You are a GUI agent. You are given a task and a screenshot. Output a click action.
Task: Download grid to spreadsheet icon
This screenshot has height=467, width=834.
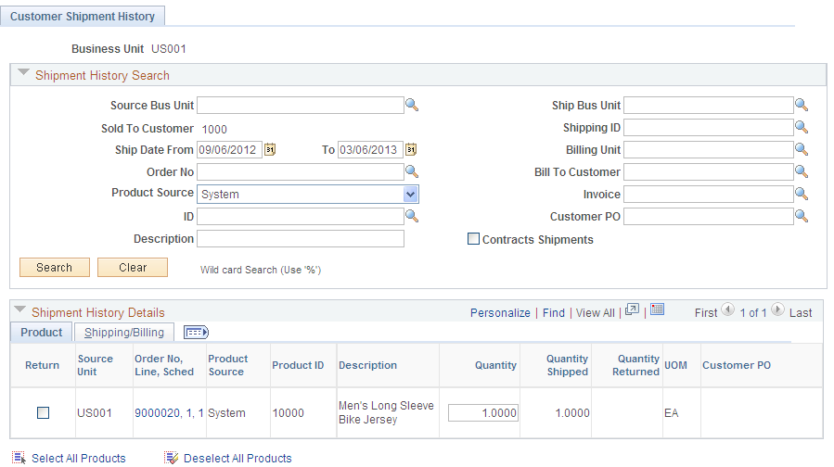(658, 309)
